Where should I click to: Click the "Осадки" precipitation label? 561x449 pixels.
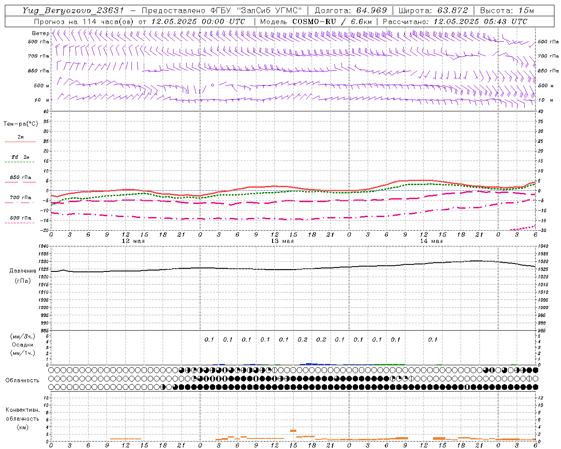click(x=23, y=345)
